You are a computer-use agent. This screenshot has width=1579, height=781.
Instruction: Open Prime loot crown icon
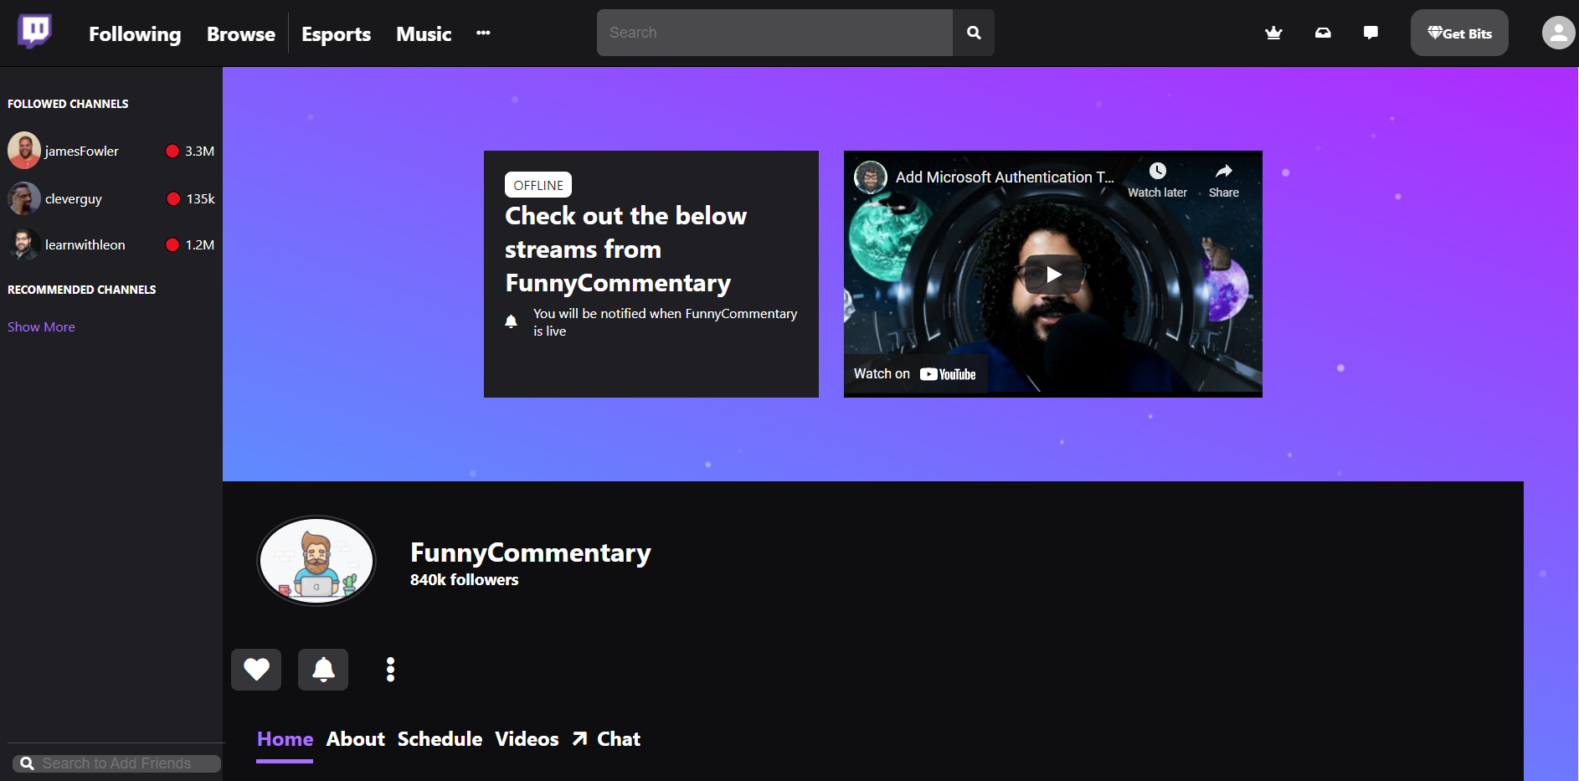[x=1273, y=33]
